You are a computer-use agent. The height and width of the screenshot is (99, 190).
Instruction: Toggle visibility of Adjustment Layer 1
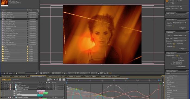pos(2,87)
